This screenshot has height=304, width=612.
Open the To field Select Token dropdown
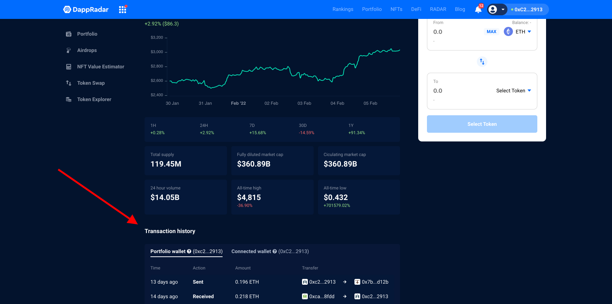pos(514,91)
